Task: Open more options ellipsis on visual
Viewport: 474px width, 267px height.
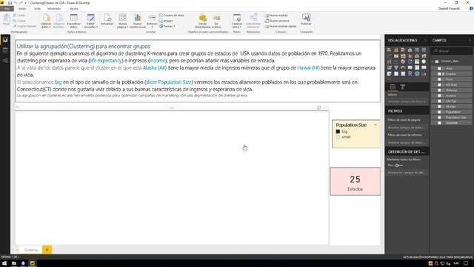Action: coord(325,108)
